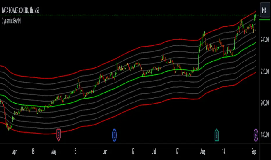Click the blue dividend D marker near June
This screenshot has width=271, height=160.
click(114, 135)
